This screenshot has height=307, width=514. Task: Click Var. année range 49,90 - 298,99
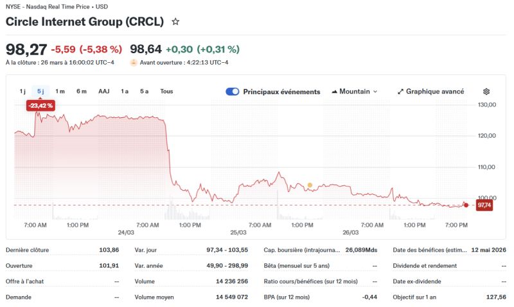click(x=227, y=265)
